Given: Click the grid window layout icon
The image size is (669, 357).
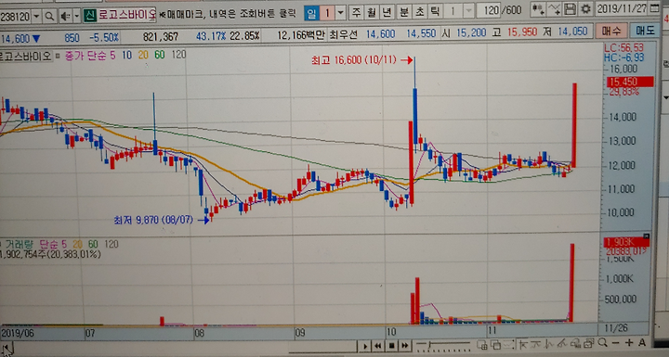Looking at the screenshot, I should tap(482, 344).
